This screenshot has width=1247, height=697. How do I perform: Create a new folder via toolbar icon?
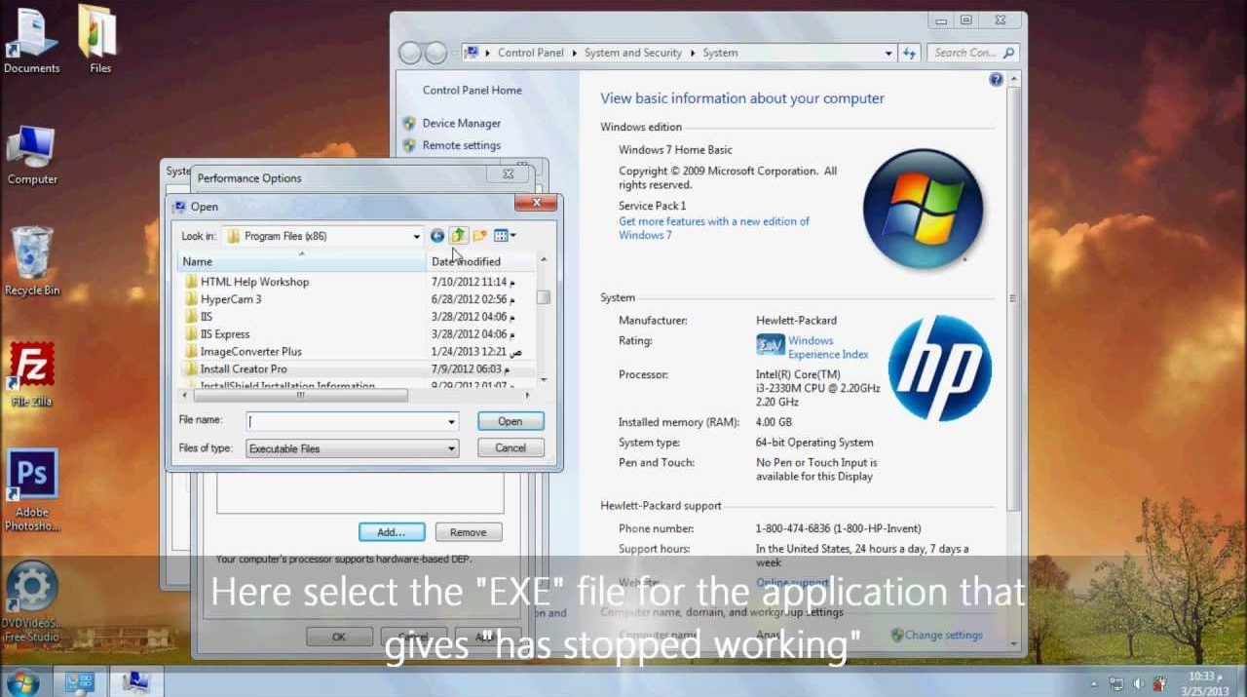[479, 236]
